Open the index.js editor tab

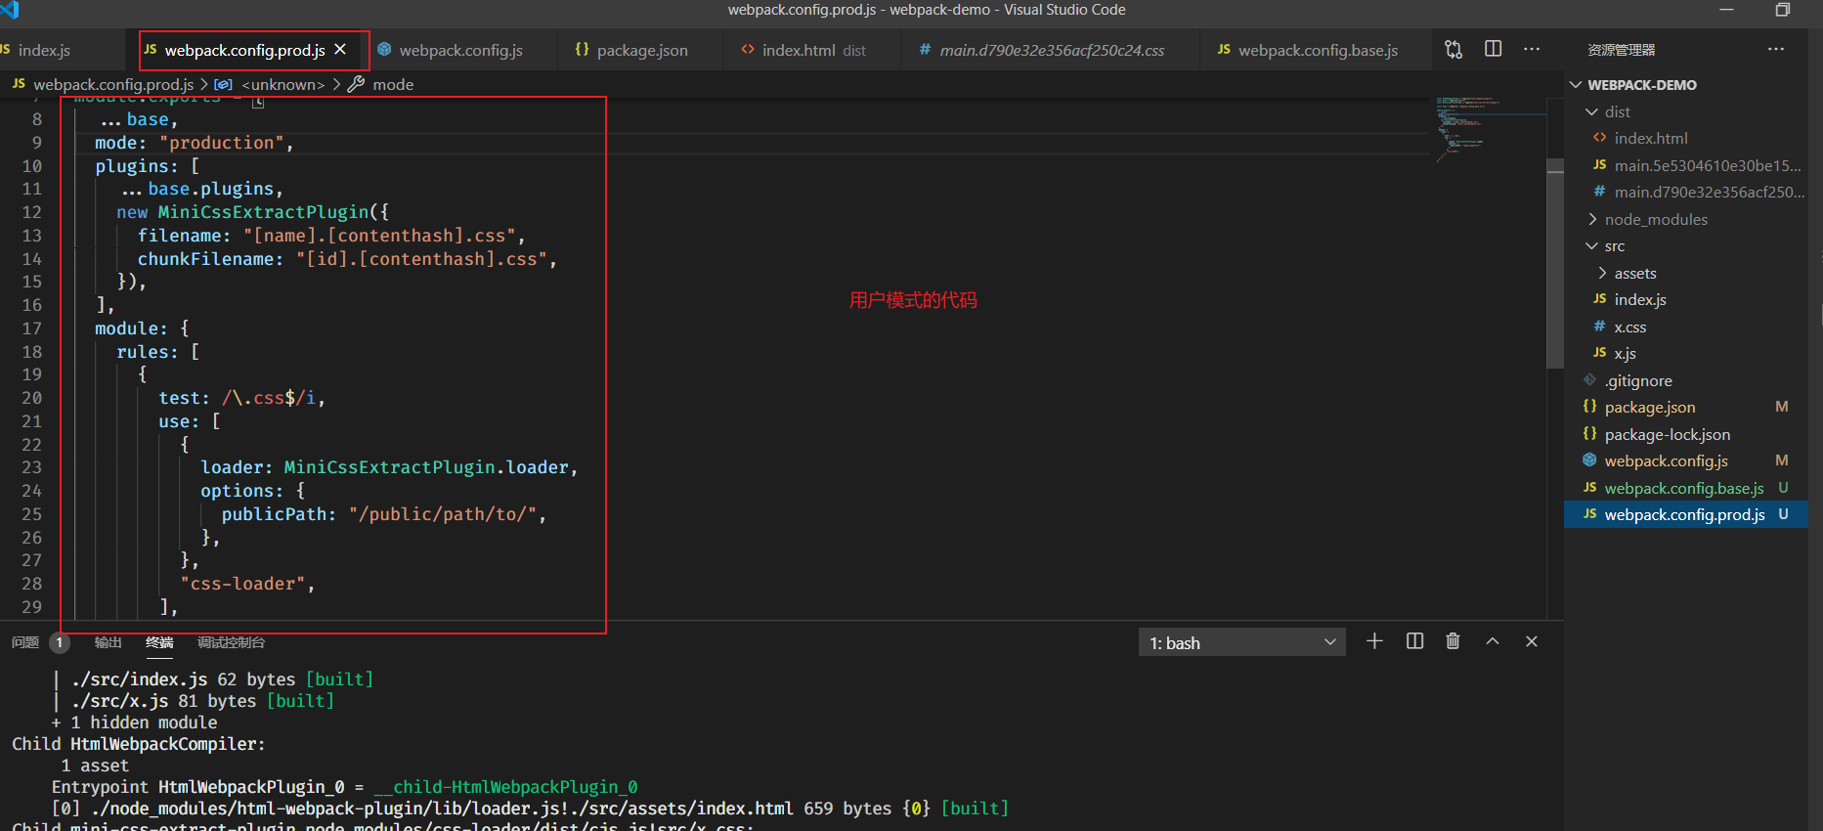(x=44, y=51)
